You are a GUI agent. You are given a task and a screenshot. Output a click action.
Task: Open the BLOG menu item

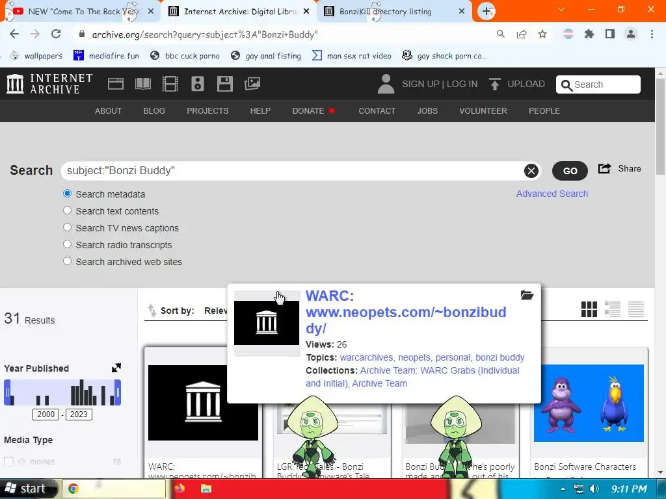[x=153, y=110]
